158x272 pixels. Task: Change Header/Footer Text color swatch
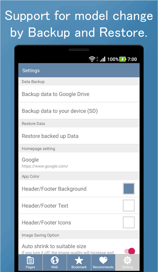coord(129,205)
